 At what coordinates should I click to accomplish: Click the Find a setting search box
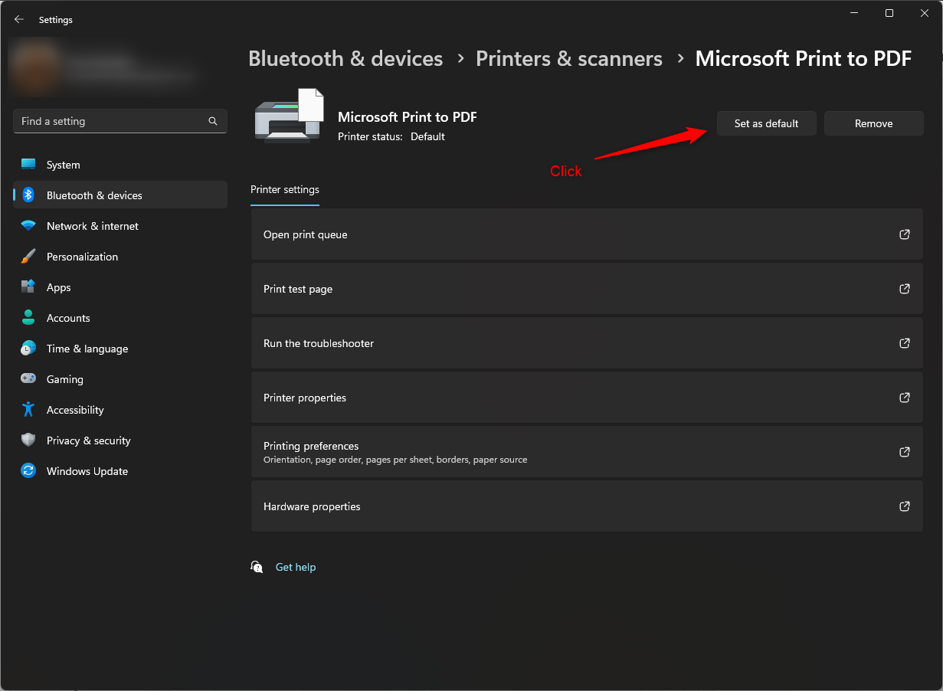coord(120,121)
